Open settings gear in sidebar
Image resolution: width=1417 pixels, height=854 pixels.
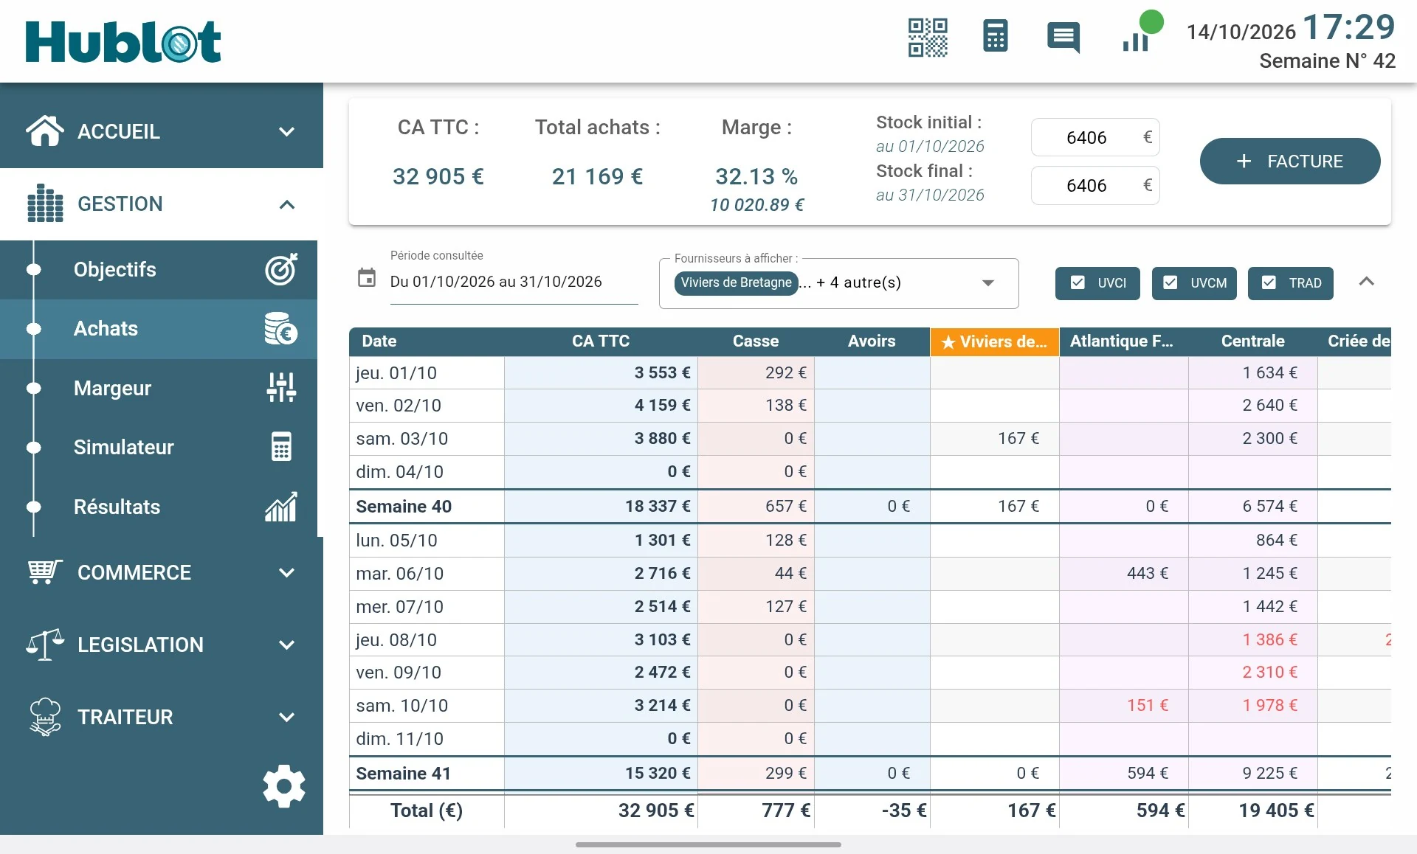tap(284, 786)
